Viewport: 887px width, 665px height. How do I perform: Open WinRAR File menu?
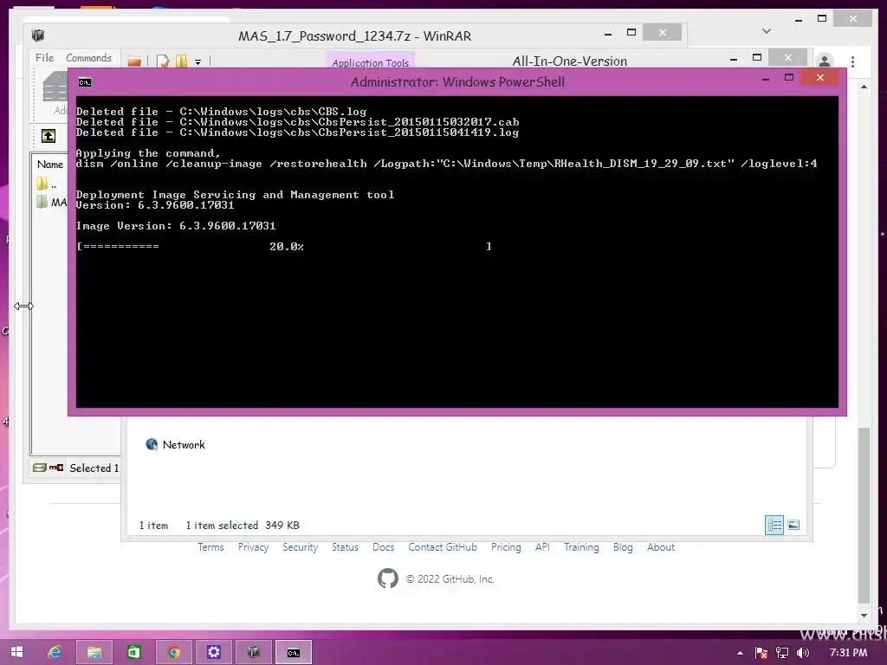pos(44,58)
